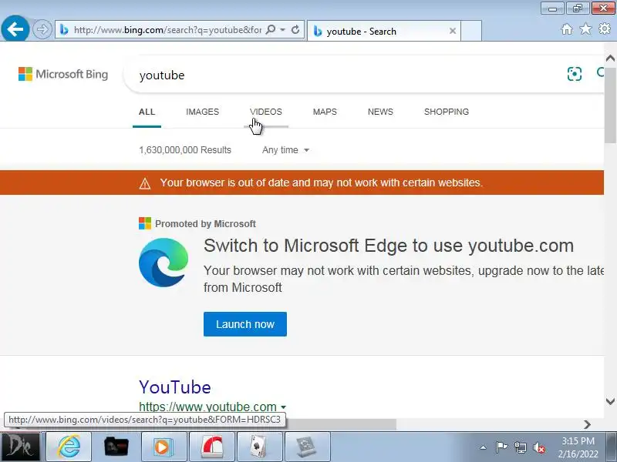The width and height of the screenshot is (617, 462).
Task: Open the 'Switch to Microsoft Edge' headline
Action: [389, 246]
